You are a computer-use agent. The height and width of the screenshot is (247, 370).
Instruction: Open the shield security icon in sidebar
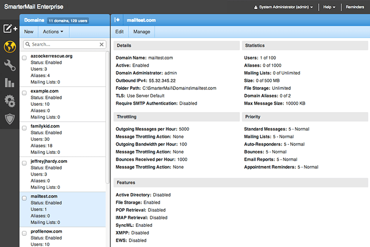9,119
